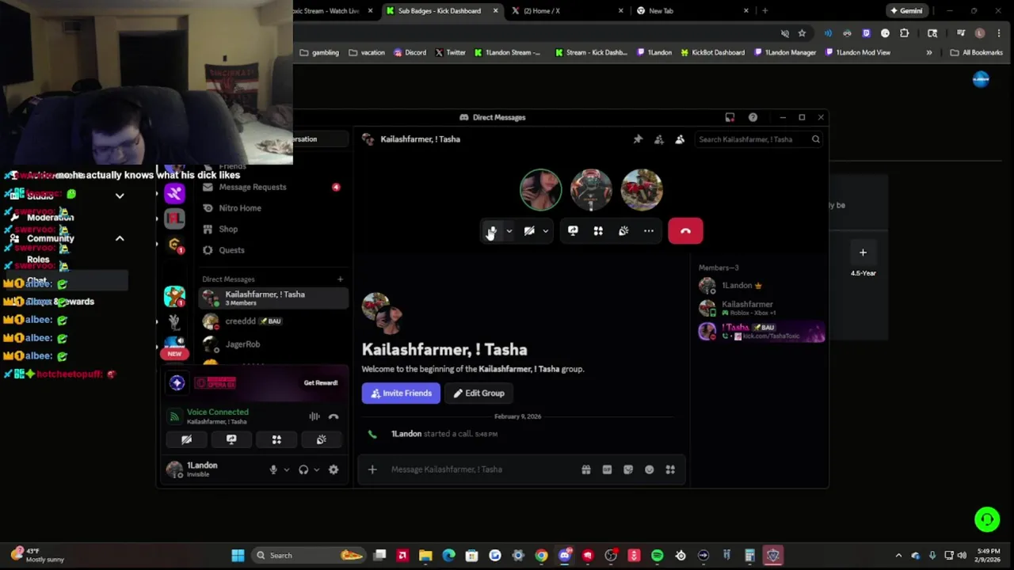Hang up call with red disconnect button
This screenshot has width=1014, height=570.
(685, 231)
